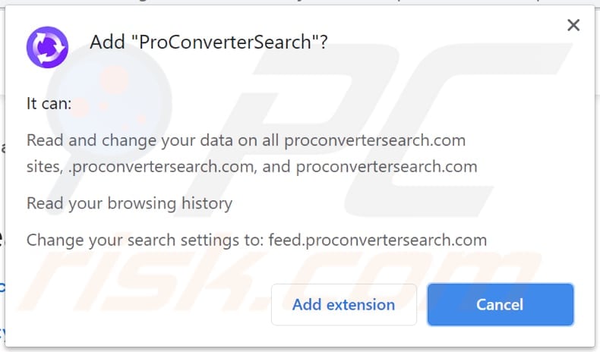This screenshot has width=600, height=352.
Task: Confirm with the Add extension button
Action: (343, 305)
